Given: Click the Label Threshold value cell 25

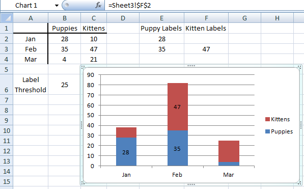Looking at the screenshot, I should coord(64,85).
